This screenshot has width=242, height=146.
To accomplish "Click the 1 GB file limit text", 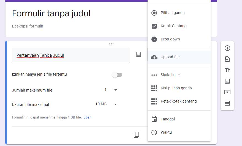I will point(47,117).
